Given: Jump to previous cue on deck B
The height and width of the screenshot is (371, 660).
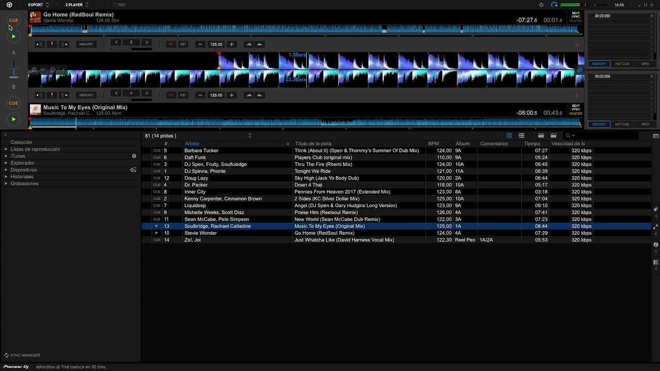Looking at the screenshot, I should pyautogui.click(x=39, y=95).
